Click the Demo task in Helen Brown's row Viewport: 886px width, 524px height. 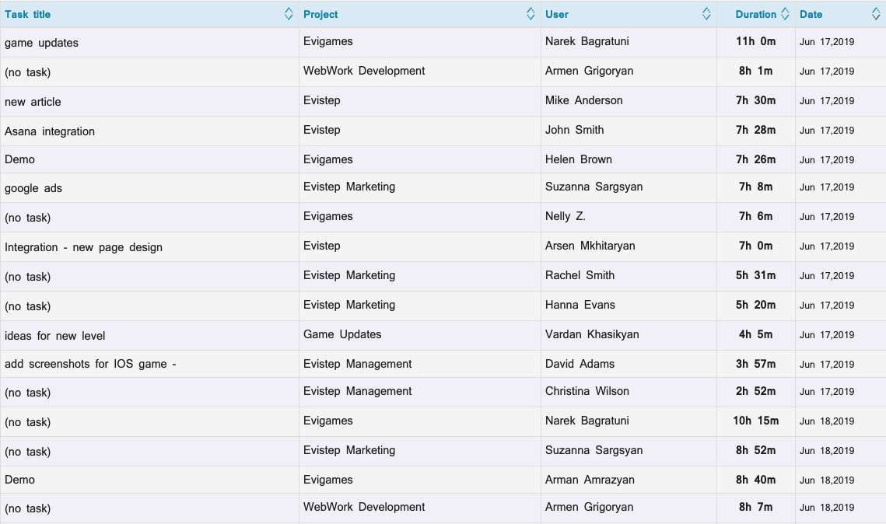point(19,160)
